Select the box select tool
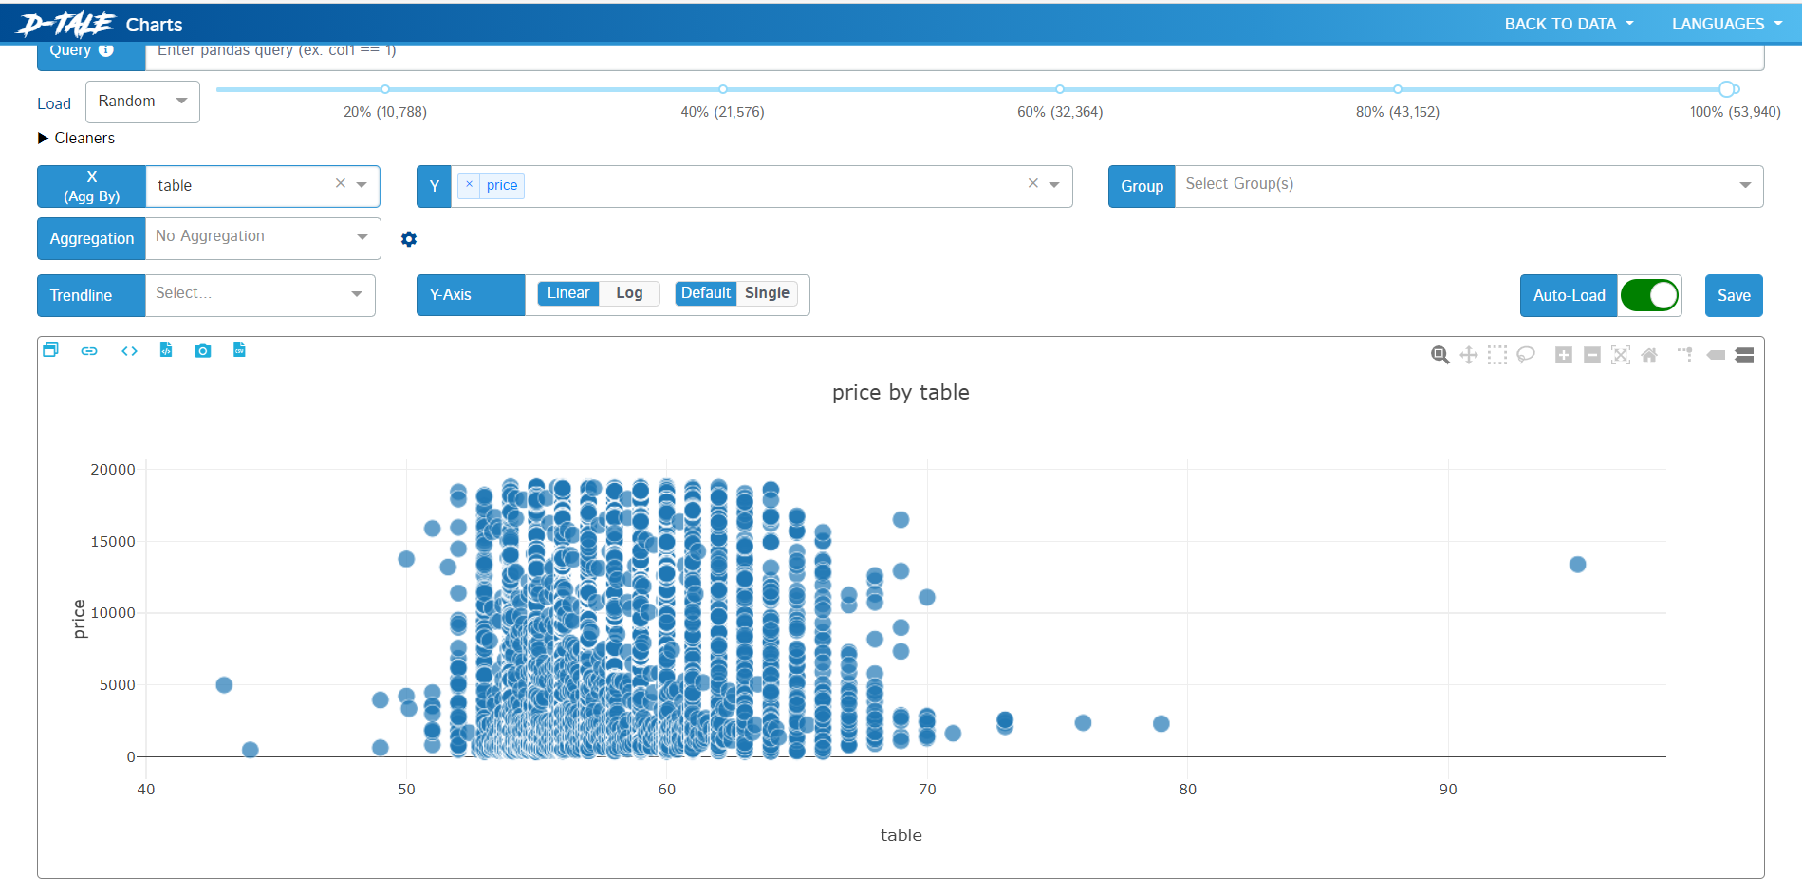The height and width of the screenshot is (894, 1802). 1497,355
